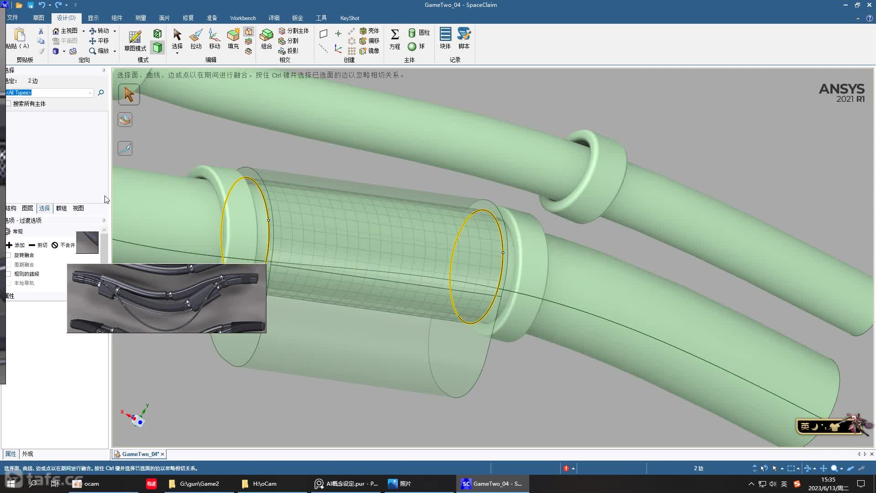Viewport: 876px width, 493px height.
Task: Switch to the 测量 ribbon tab
Action: [x=141, y=18]
